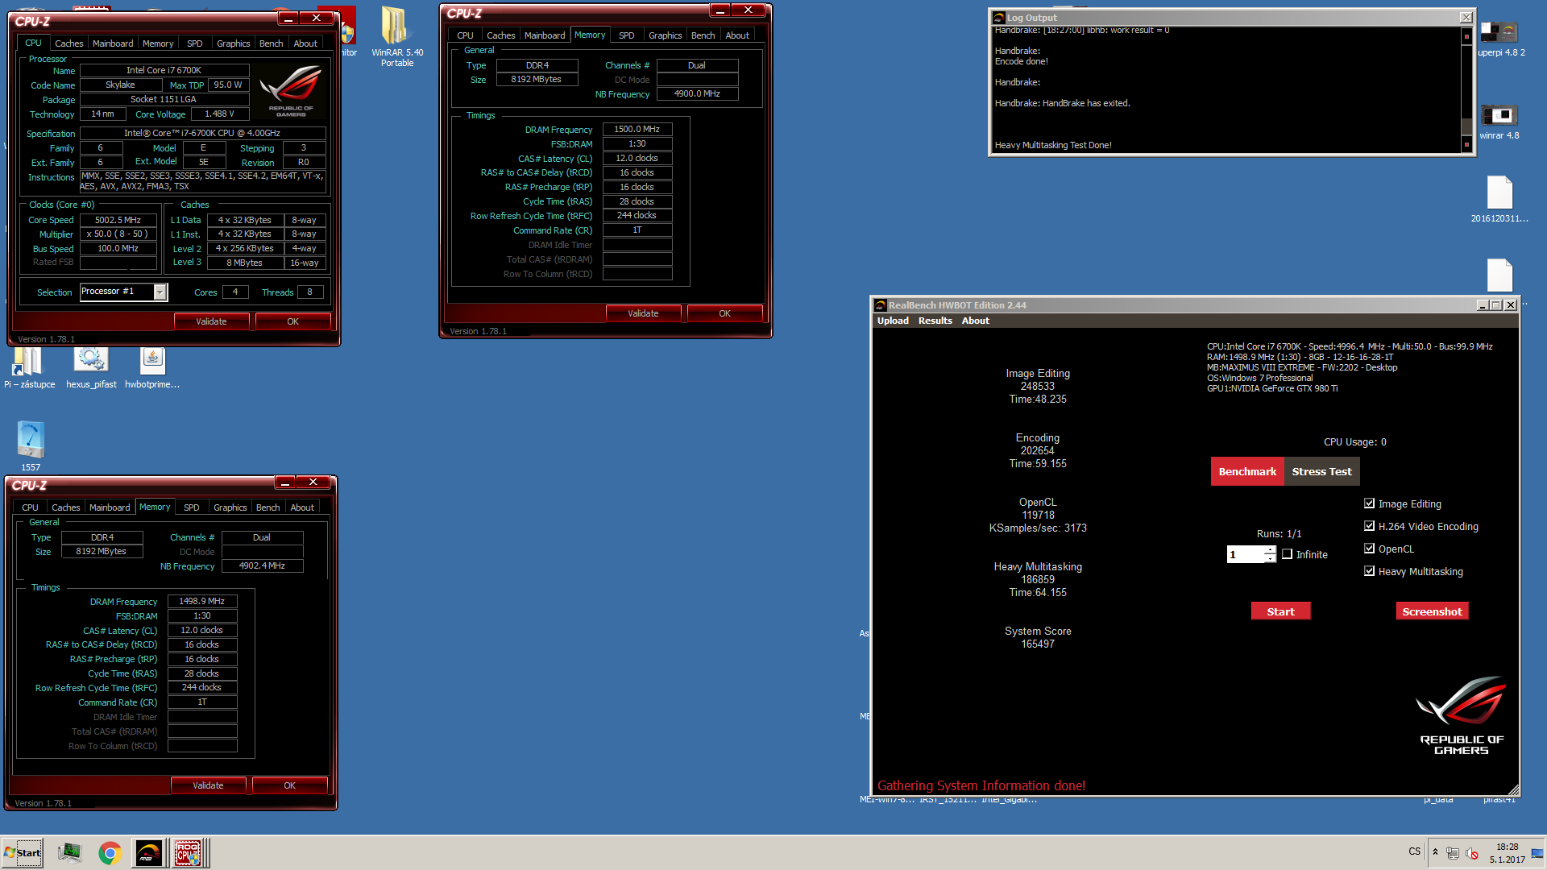1547x870 pixels.
Task: Switch to the SPD tab in top-left CPU-Z
Action: pos(194,43)
